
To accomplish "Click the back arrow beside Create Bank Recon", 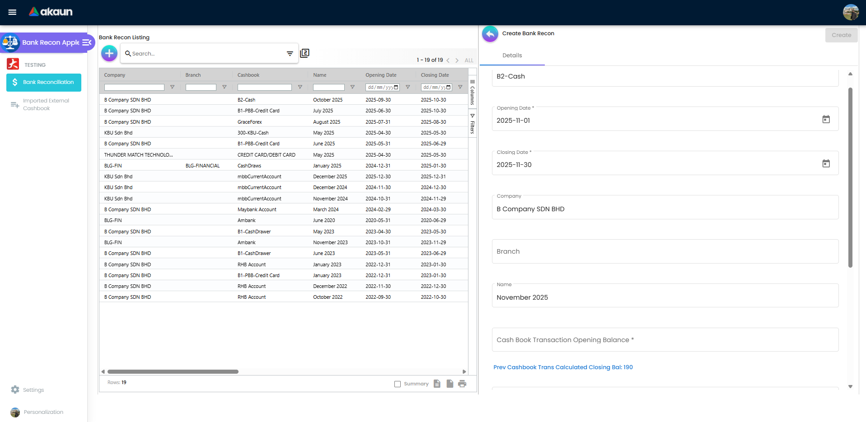I will (490, 34).
